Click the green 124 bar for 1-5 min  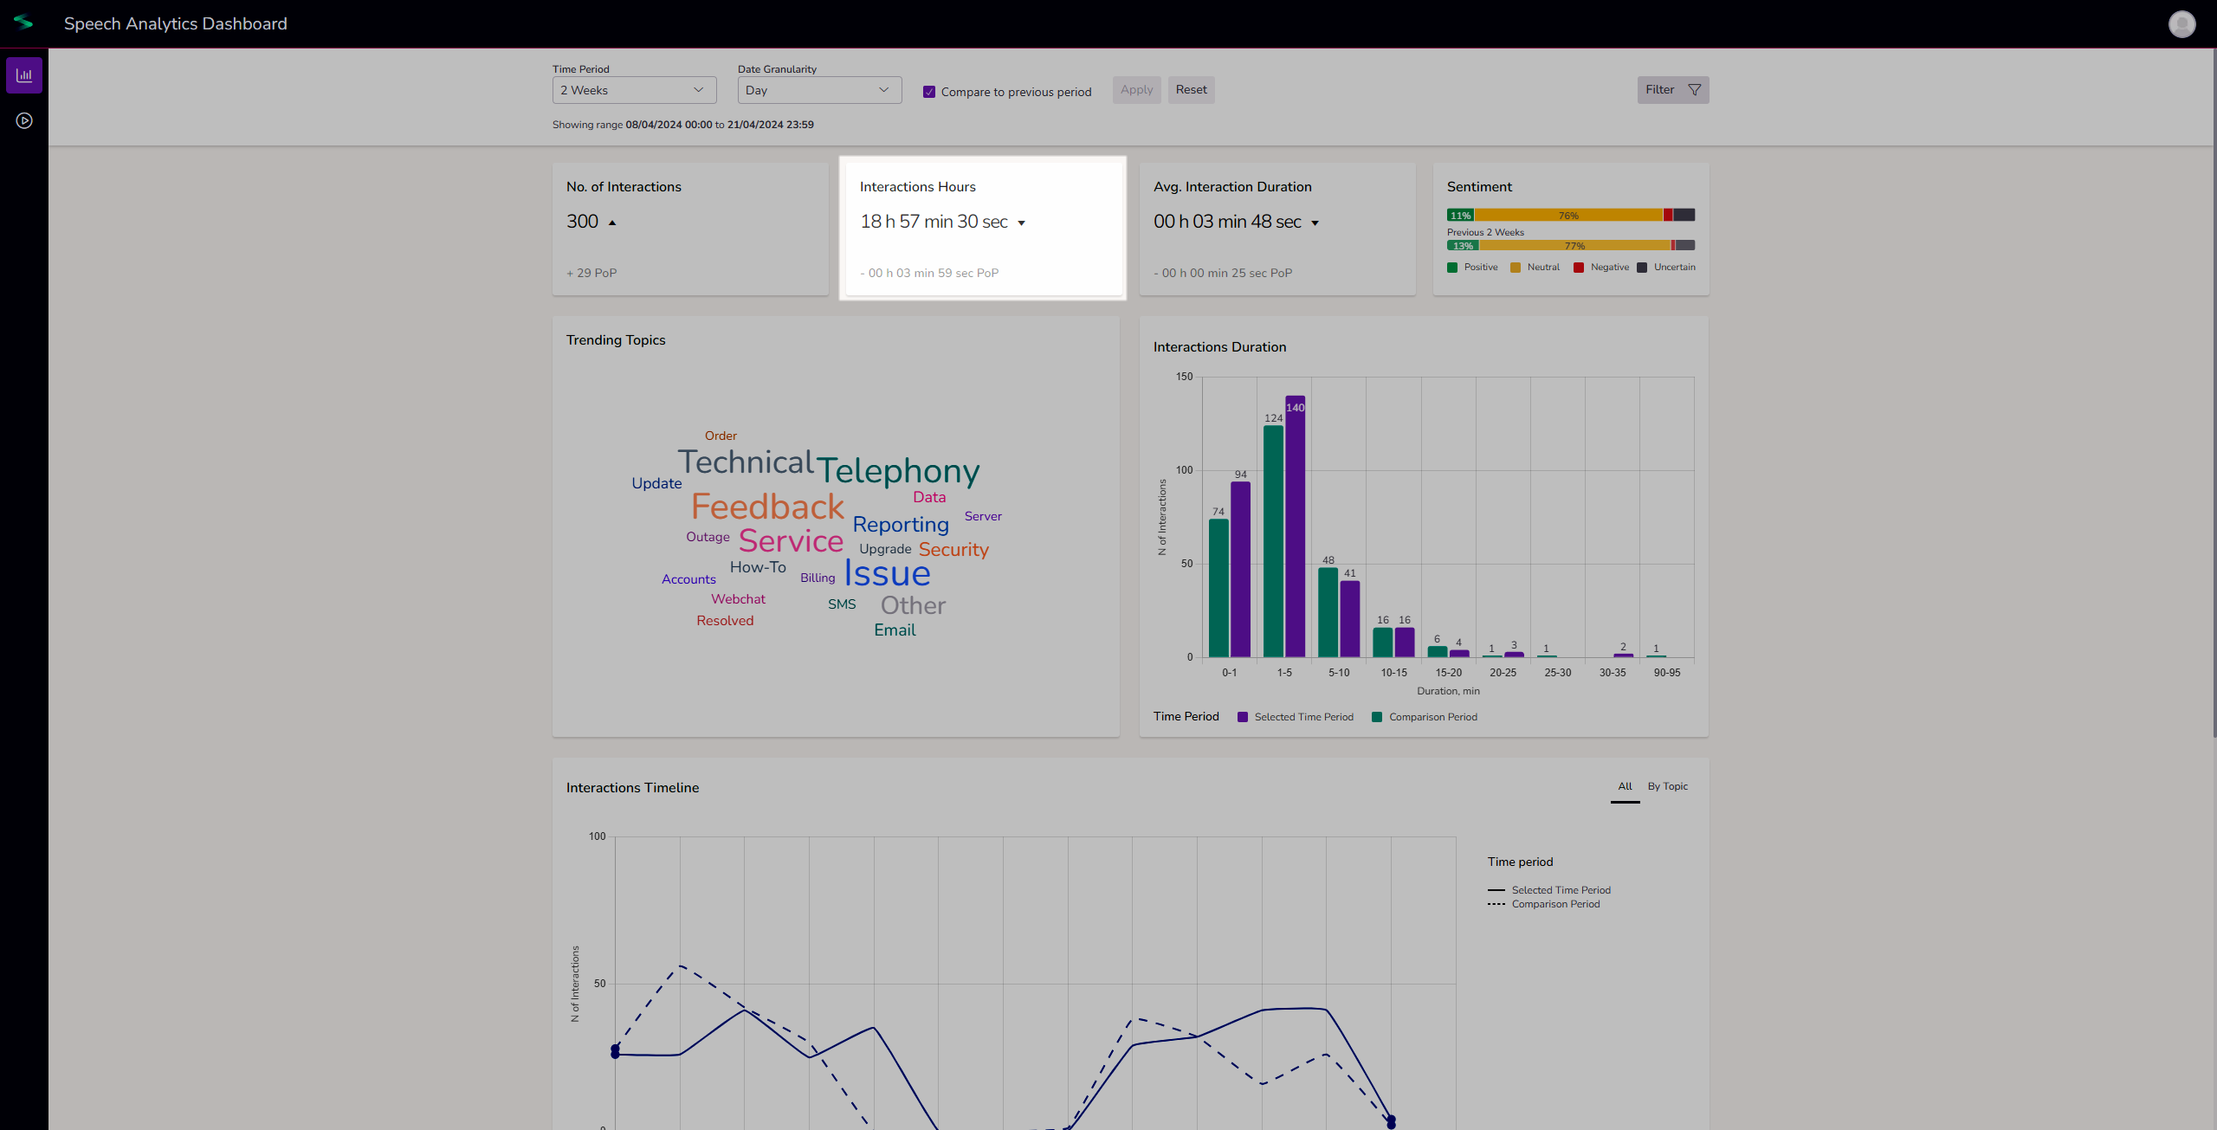pos(1273,541)
